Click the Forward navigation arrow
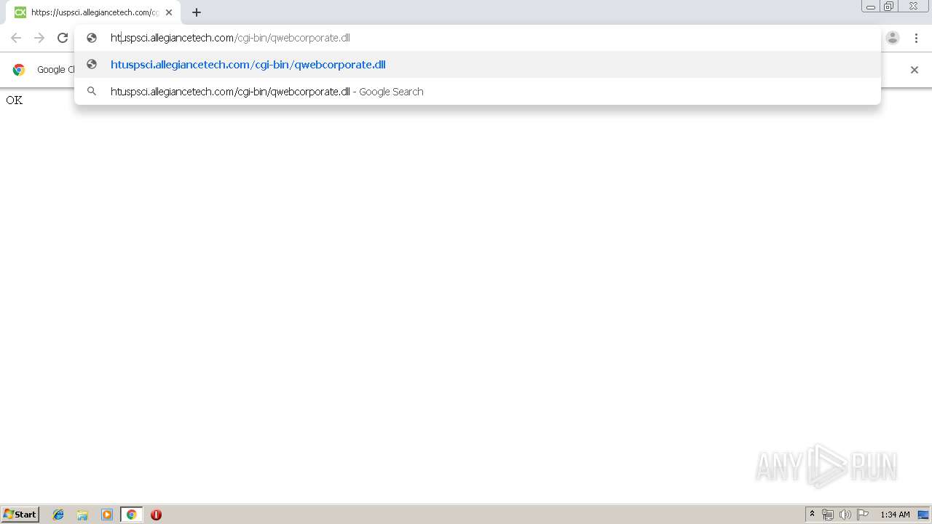Viewport: 932px width, 524px height. (39, 38)
